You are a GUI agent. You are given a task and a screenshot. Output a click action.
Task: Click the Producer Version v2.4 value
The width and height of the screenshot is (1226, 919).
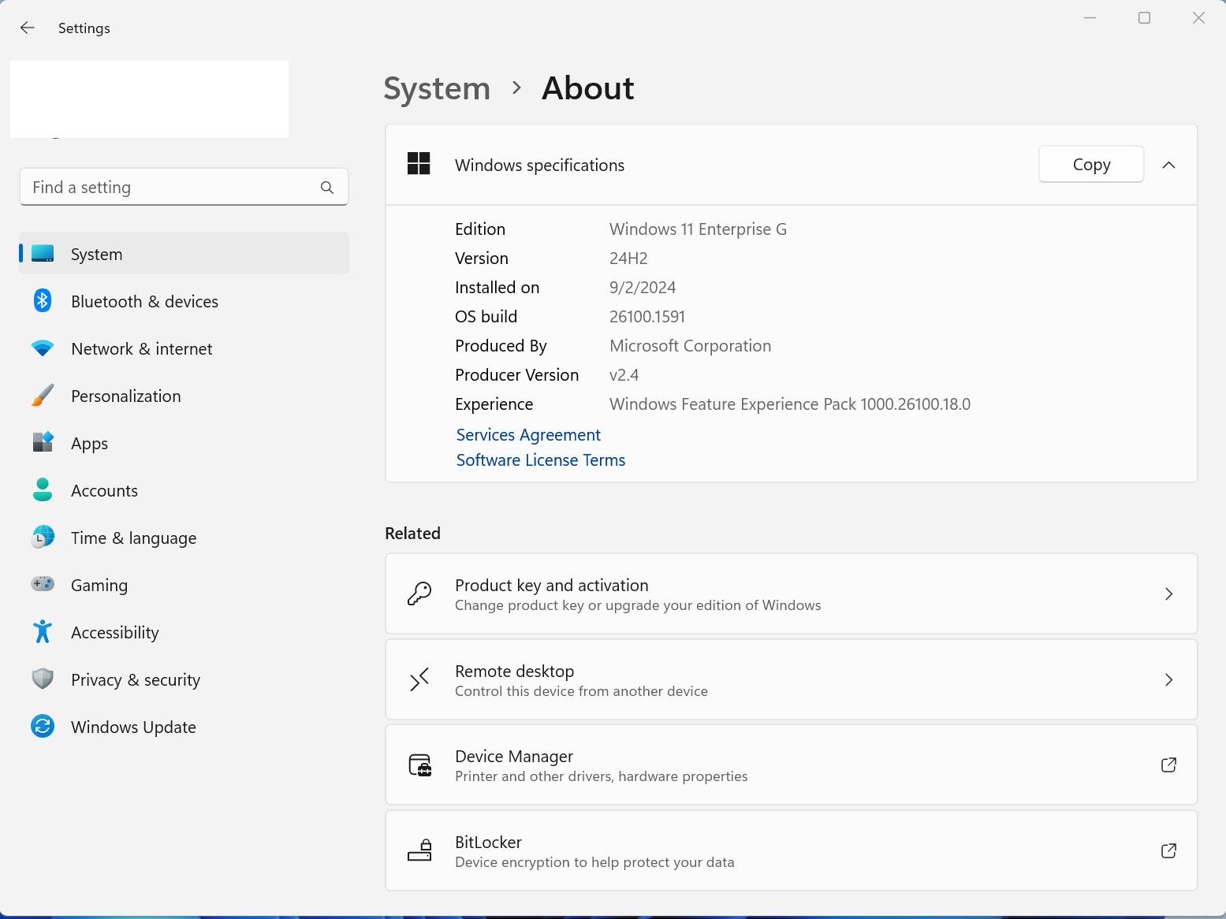[x=624, y=375]
